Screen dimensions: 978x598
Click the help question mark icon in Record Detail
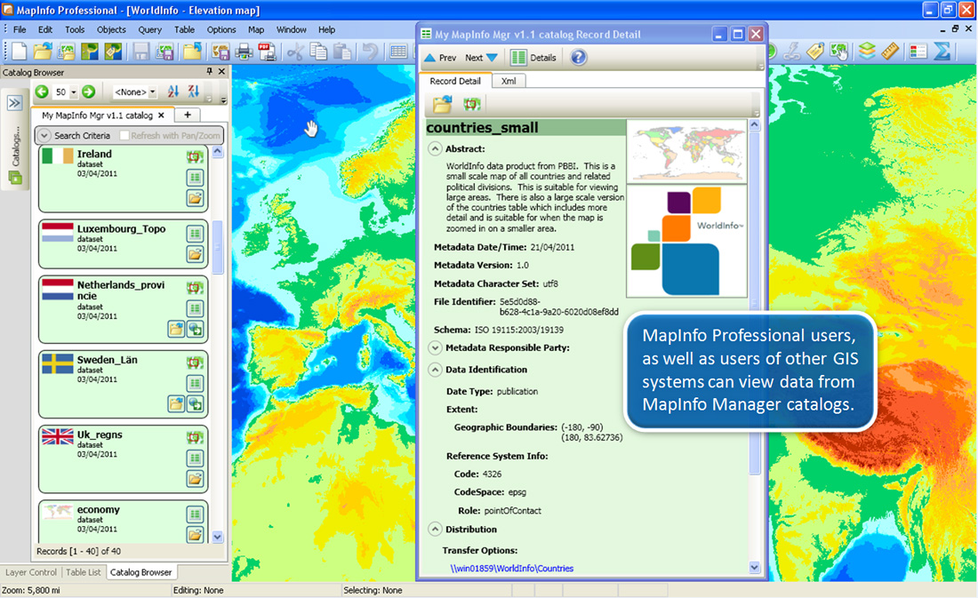(x=578, y=58)
